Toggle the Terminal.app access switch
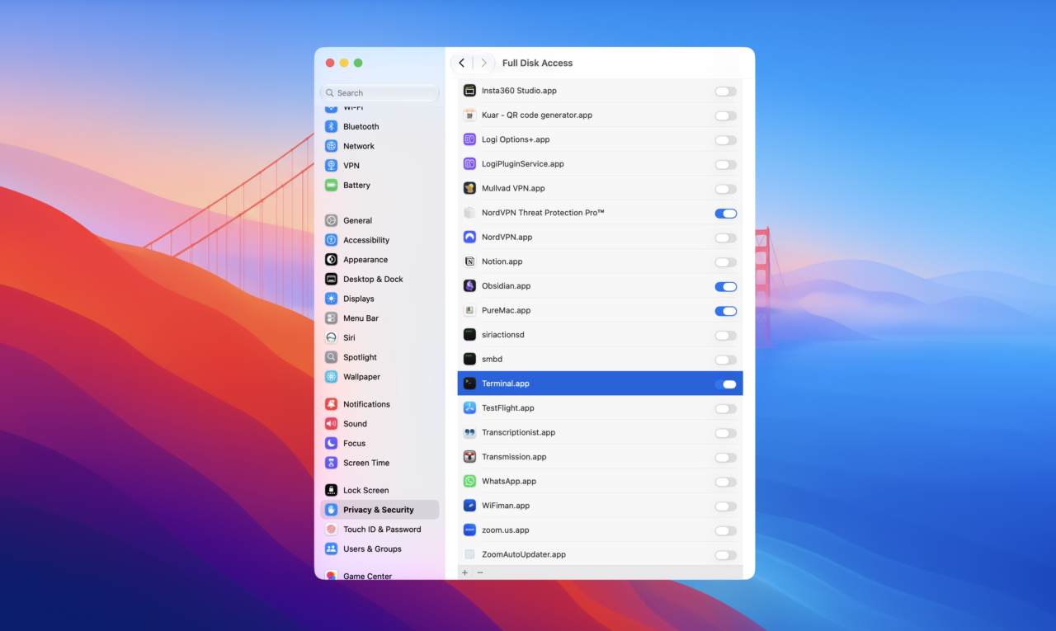Screen dimensions: 1056x631 click(x=726, y=384)
